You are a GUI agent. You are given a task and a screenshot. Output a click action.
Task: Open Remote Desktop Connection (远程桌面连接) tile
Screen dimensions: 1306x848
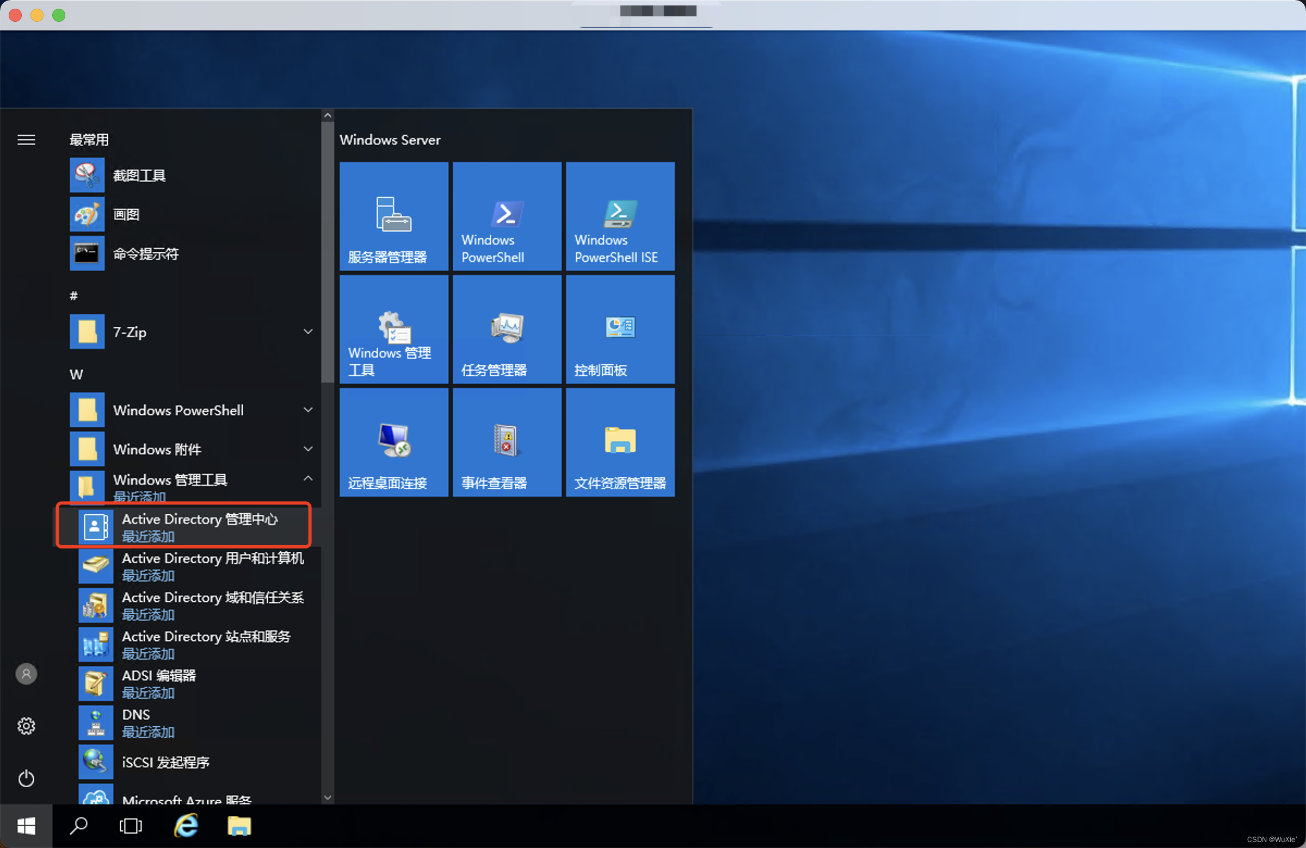click(x=393, y=442)
